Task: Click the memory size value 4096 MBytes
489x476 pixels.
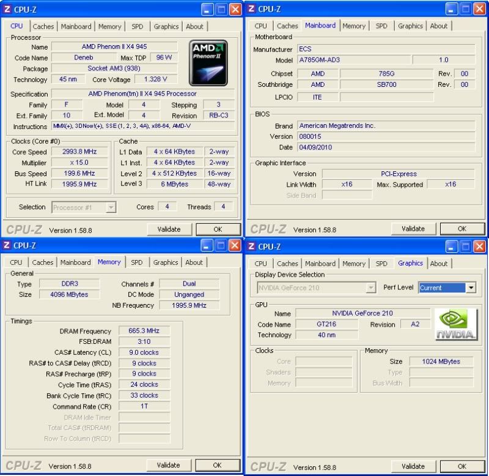Action: pos(69,294)
